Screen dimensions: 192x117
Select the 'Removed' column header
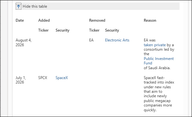point(97,20)
